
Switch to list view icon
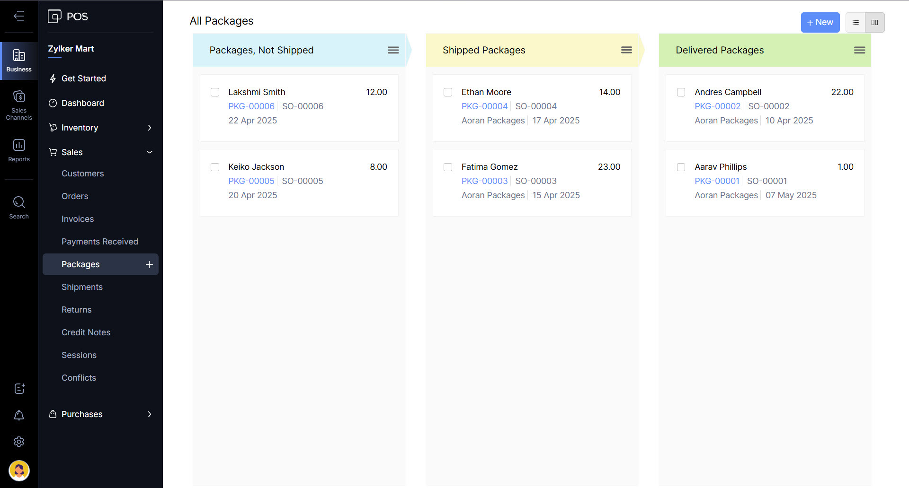855,22
